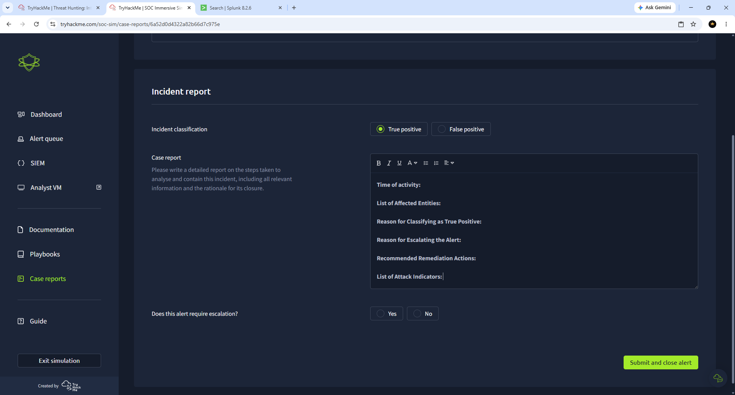This screenshot has height=395, width=735.
Task: Go back to previous page
Action: coord(9,24)
